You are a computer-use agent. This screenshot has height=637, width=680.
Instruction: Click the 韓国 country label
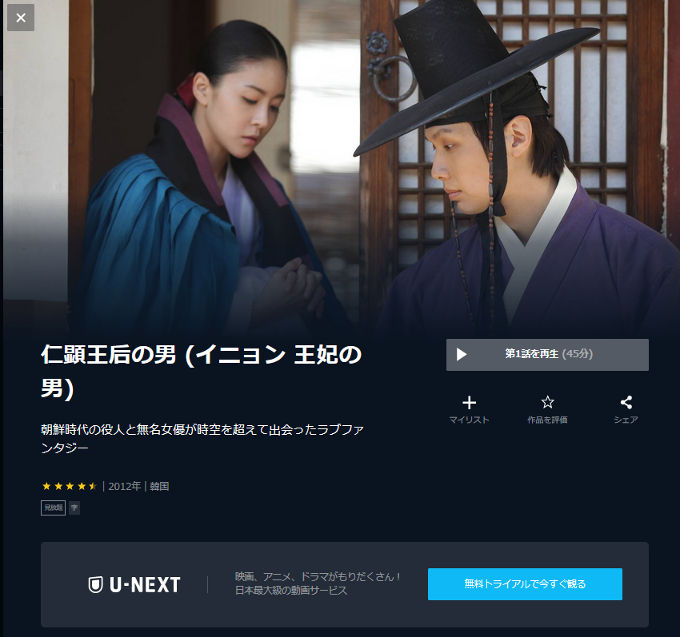pyautogui.click(x=159, y=486)
